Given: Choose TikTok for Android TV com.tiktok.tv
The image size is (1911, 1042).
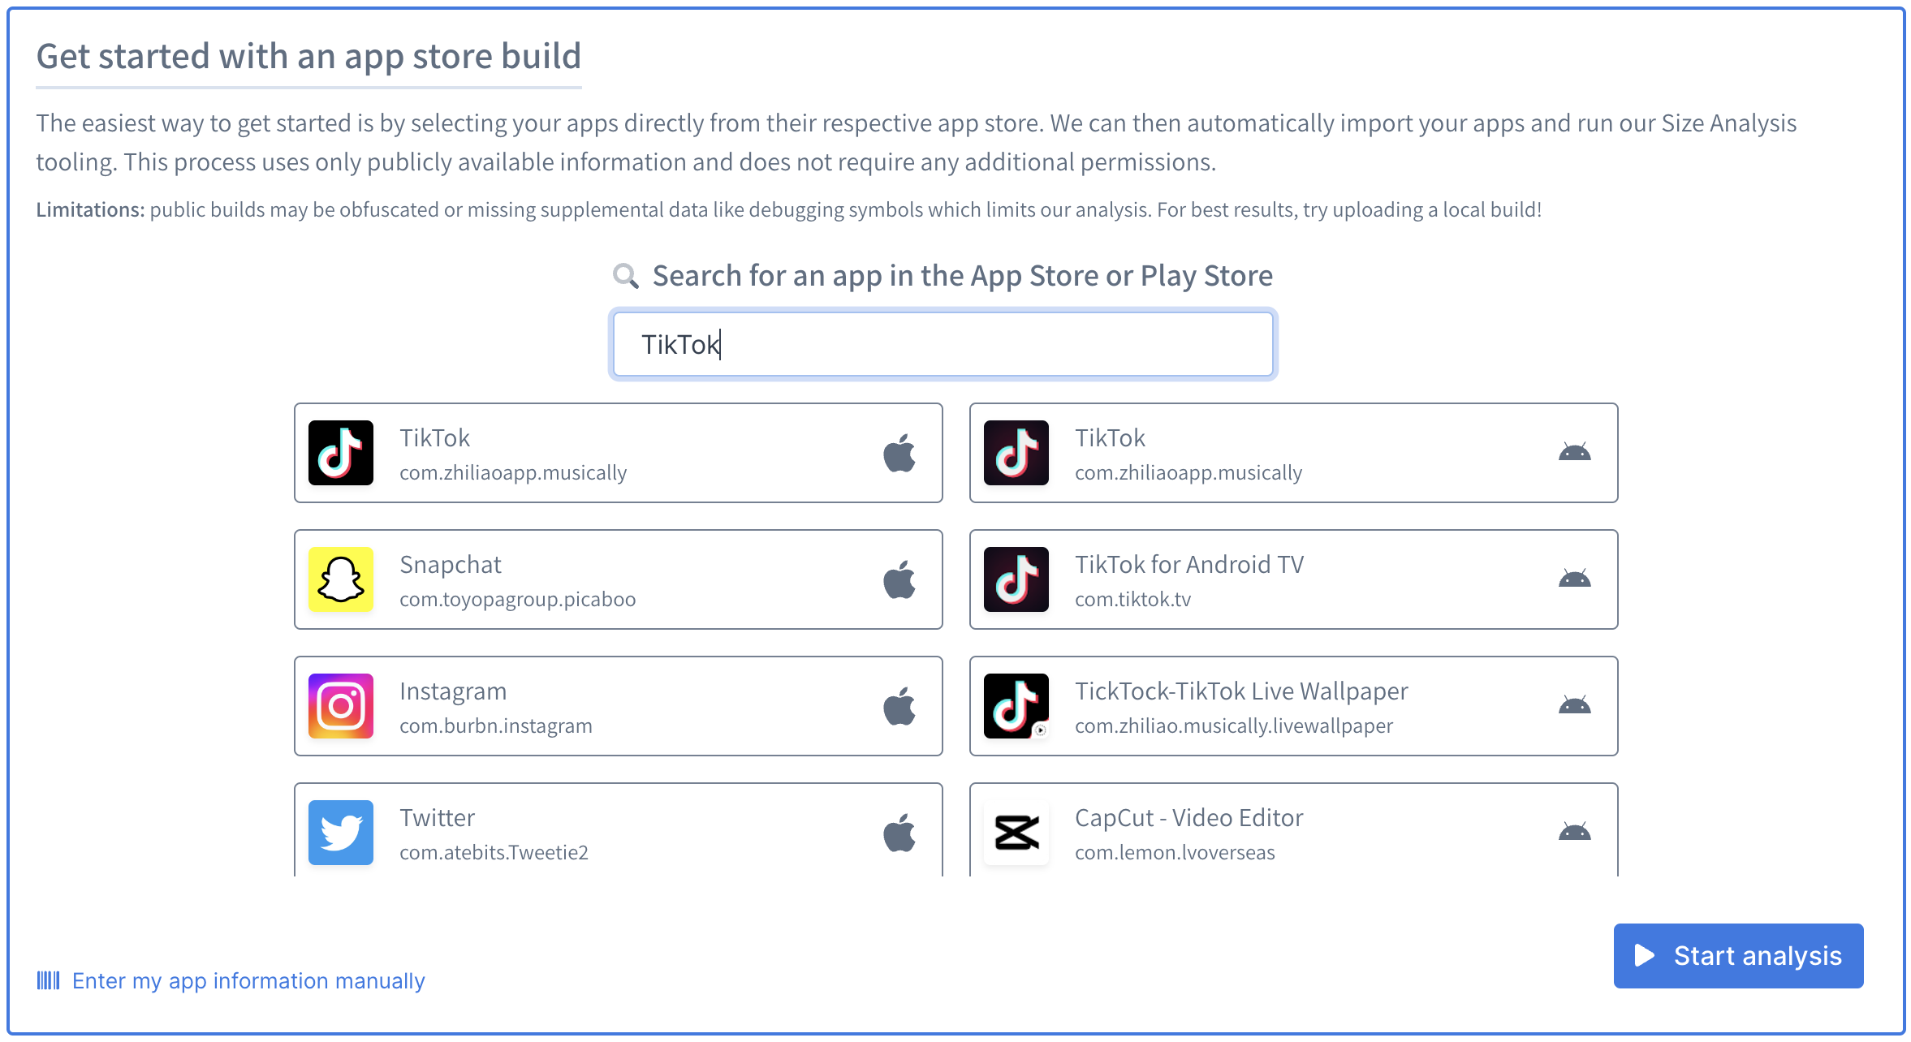Looking at the screenshot, I should tap(1292, 579).
